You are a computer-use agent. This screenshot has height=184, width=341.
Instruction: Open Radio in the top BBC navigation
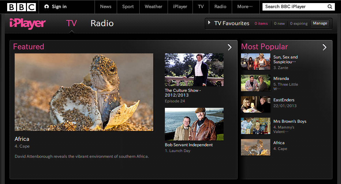220,7
